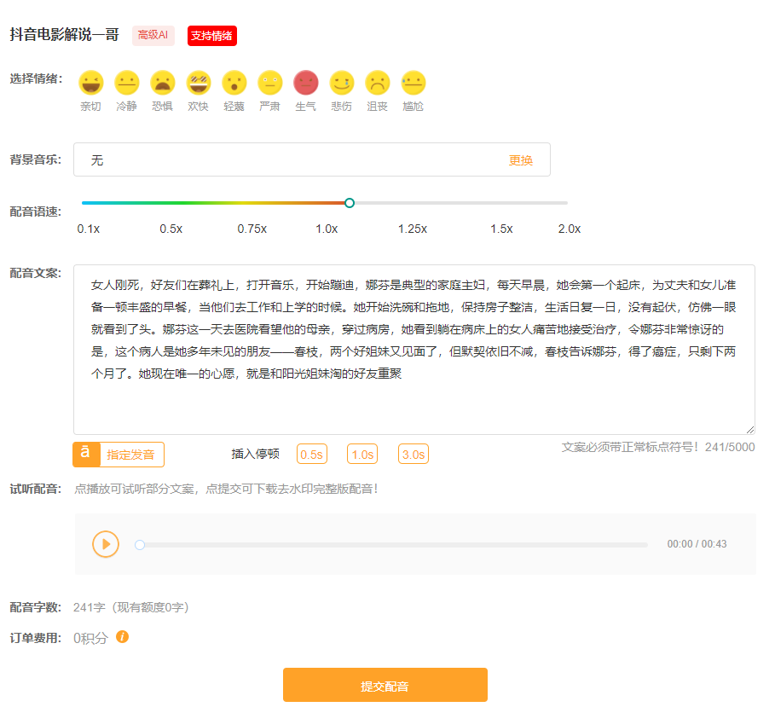Click the speech speed slider handle
775x707 pixels.
[350, 203]
